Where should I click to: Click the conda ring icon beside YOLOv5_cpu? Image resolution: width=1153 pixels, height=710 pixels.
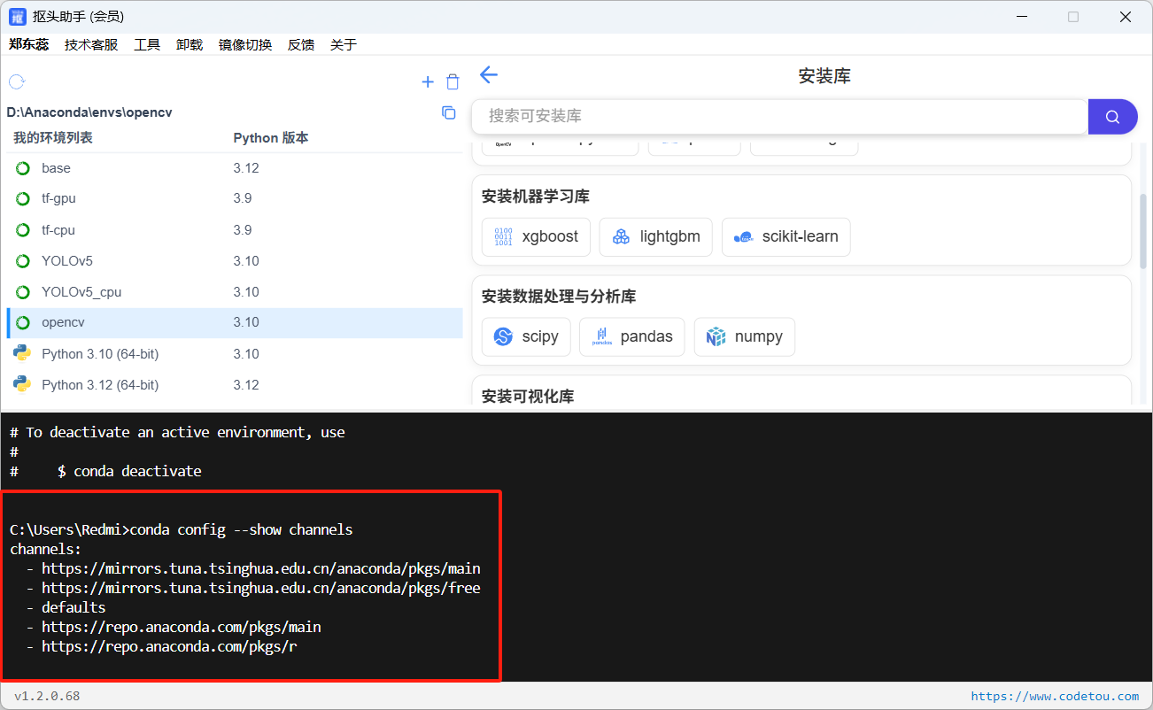tap(23, 292)
